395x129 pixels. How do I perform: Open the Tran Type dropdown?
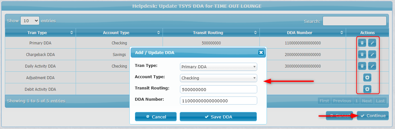point(219,67)
